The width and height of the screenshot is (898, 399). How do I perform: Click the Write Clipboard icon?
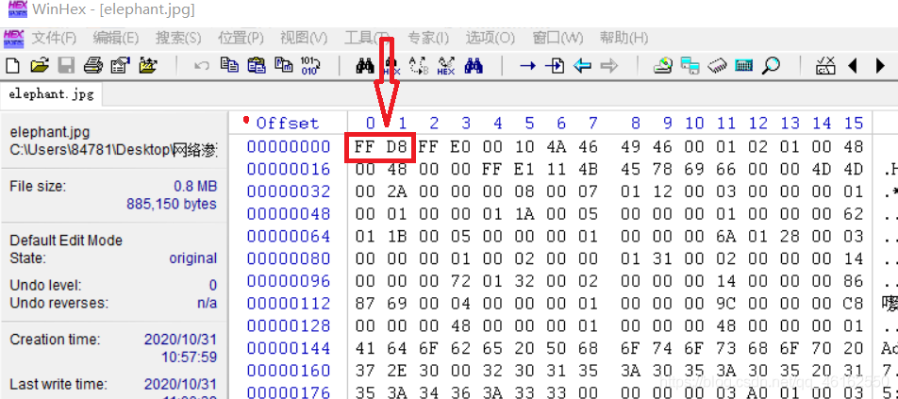284,65
